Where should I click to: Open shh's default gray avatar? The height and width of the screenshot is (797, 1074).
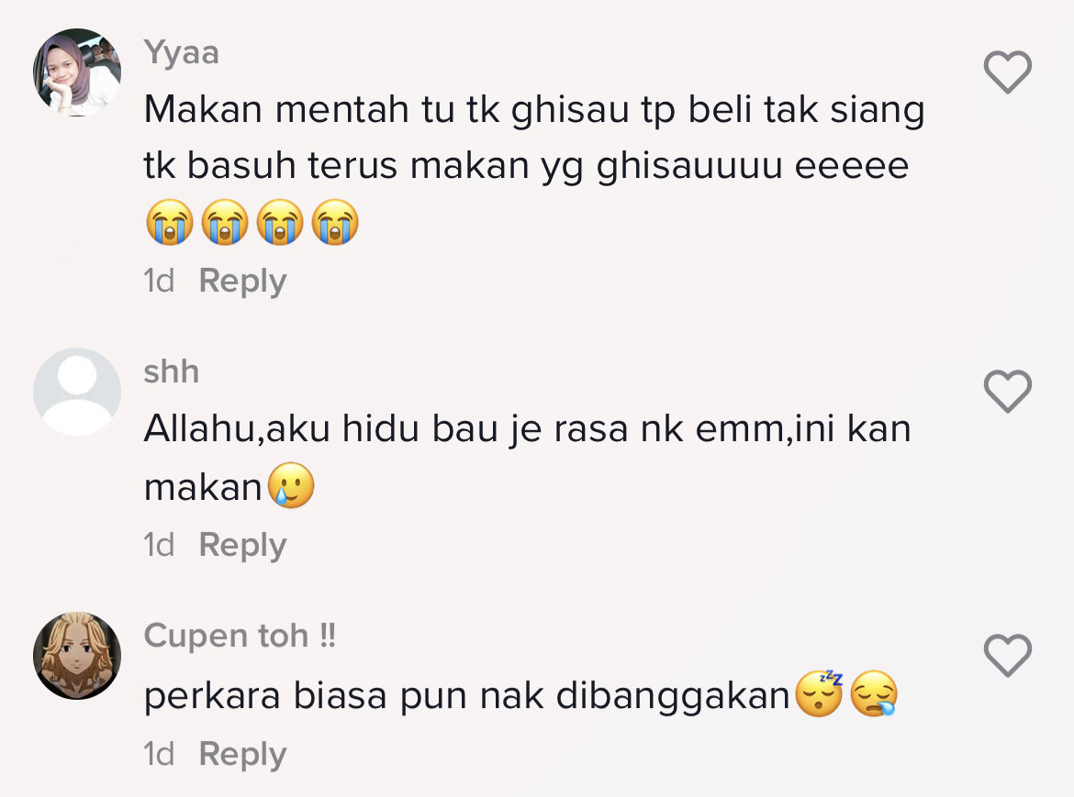(77, 392)
